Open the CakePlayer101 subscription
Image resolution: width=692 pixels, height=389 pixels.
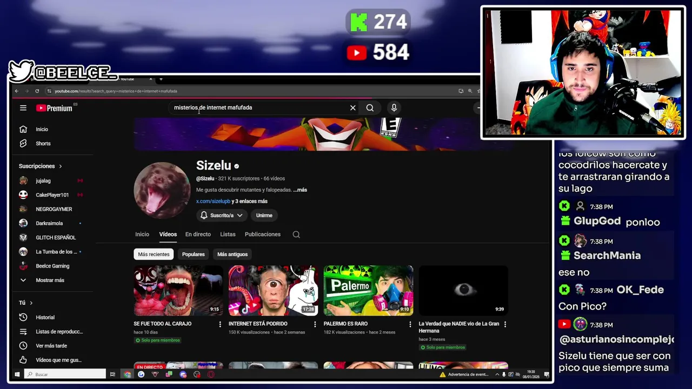coord(52,195)
